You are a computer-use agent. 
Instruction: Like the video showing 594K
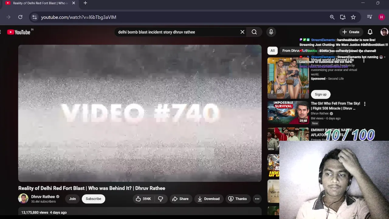143,199
